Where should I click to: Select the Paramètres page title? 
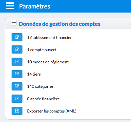(x=35, y=6)
